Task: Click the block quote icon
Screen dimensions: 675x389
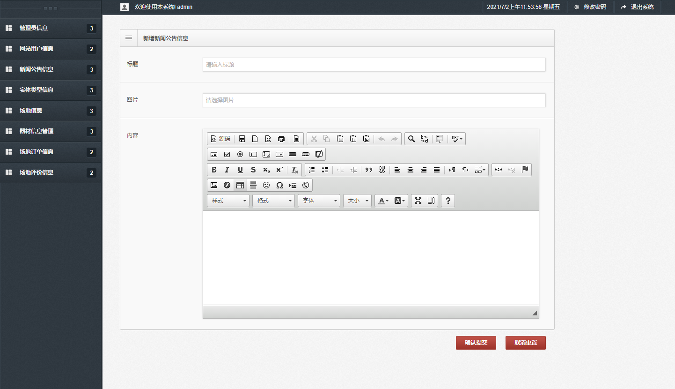Action: point(369,170)
